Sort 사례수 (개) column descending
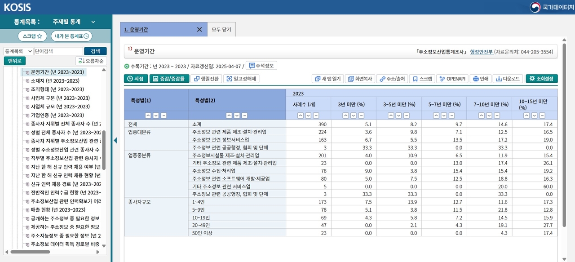Image resolution: width=575 pixels, height=262 pixels. (308, 115)
